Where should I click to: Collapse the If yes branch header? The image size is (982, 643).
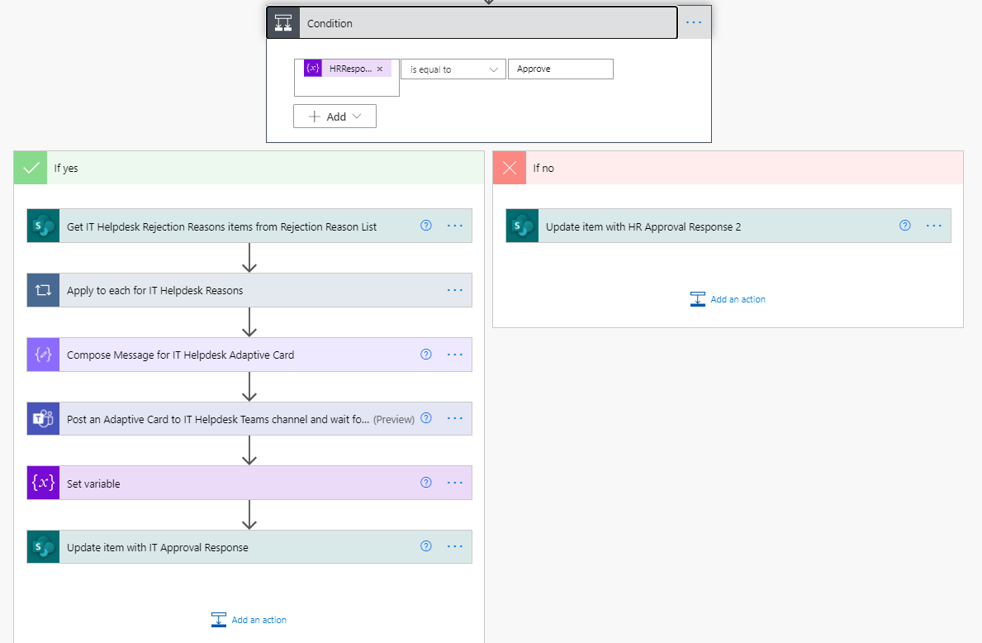[x=249, y=168]
